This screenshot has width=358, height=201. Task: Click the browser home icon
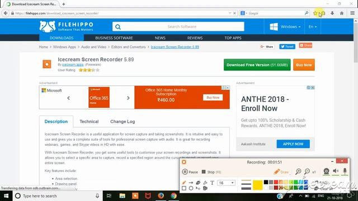[342, 13]
